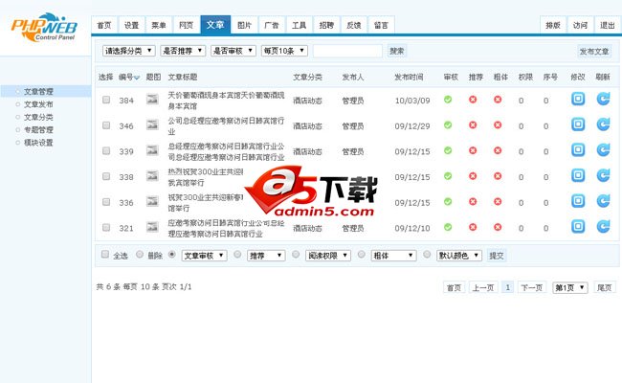Select the radio button before 默认颜色 dropdown

[427, 254]
